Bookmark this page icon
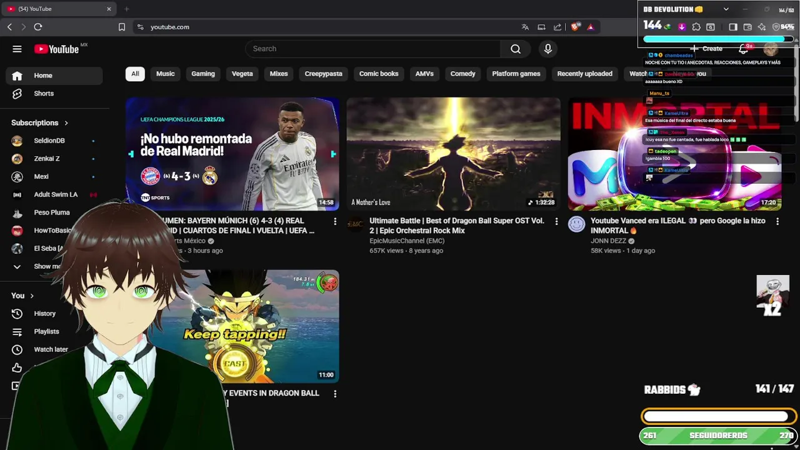Screen dimensions: 800x450 (x=122, y=27)
